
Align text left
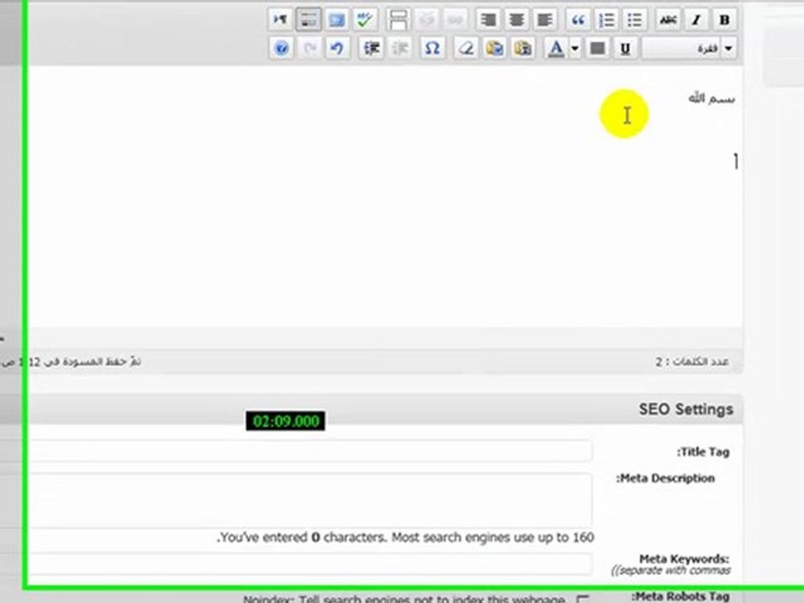(x=544, y=20)
